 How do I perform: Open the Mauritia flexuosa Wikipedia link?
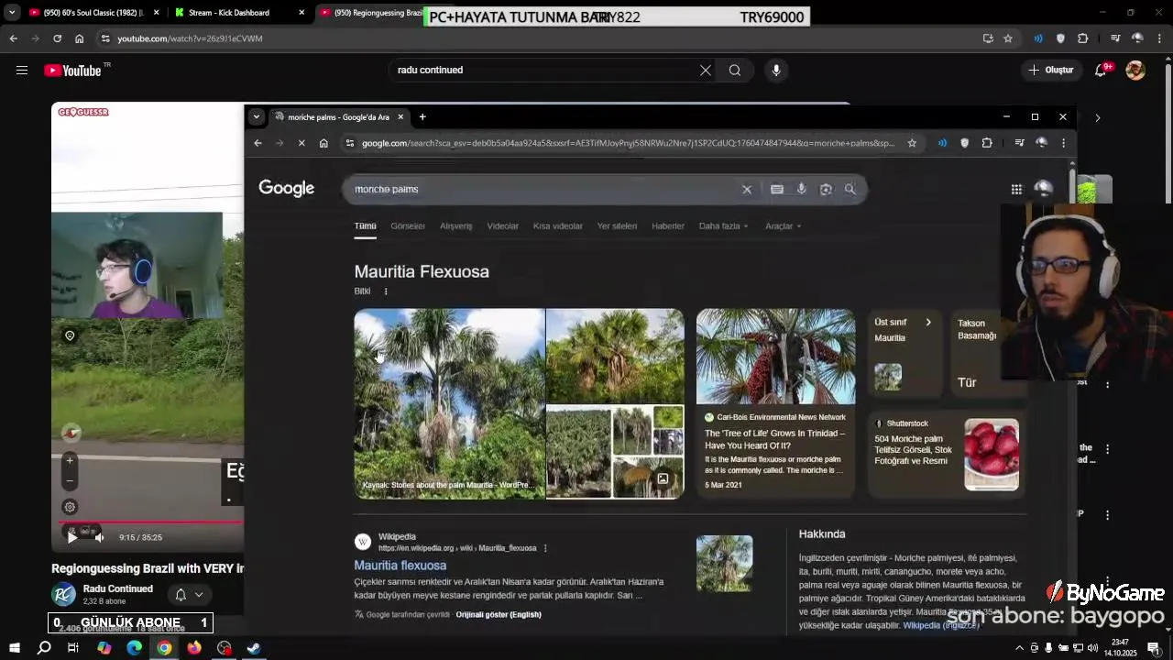400,566
